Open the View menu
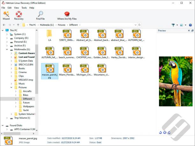Screen dimensions: 195x146 pyautogui.click(x=17, y=8)
